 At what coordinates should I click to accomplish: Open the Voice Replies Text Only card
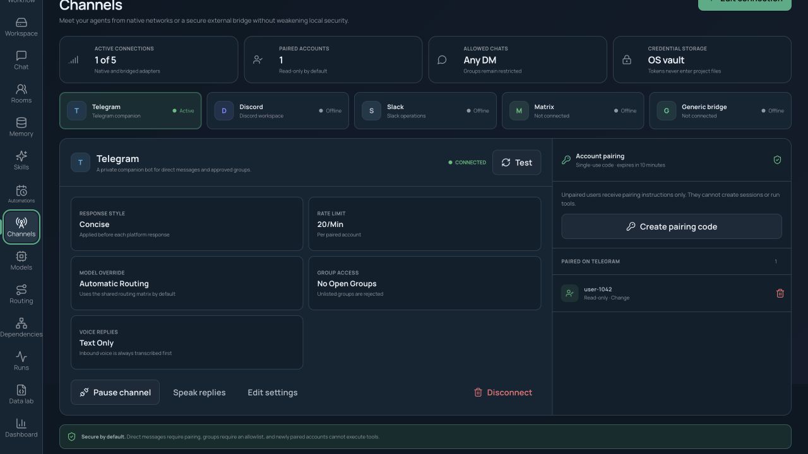pyautogui.click(x=187, y=342)
